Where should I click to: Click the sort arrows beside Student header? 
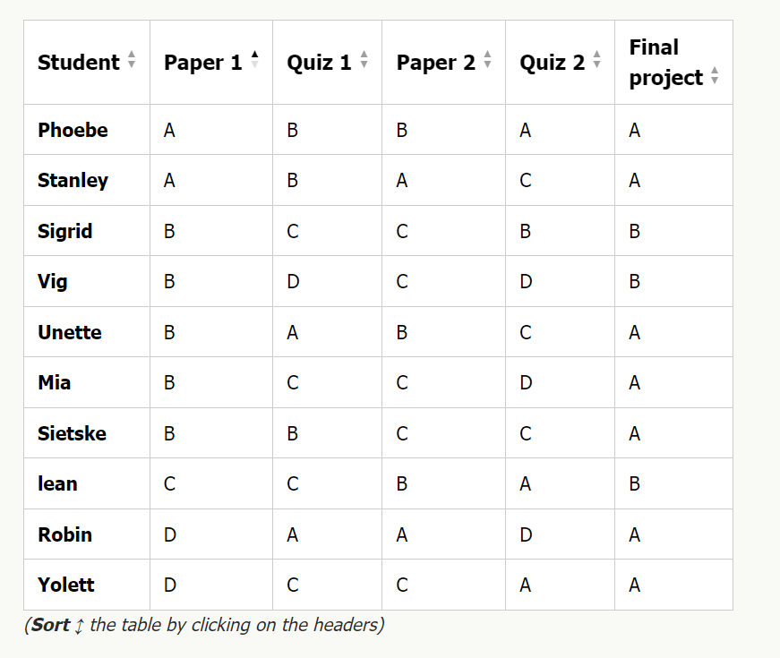tap(132, 61)
